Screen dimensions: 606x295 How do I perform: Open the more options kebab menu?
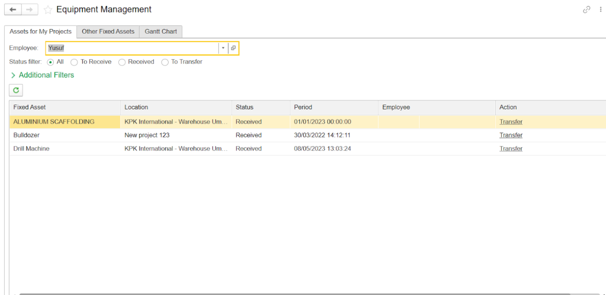(x=600, y=9)
